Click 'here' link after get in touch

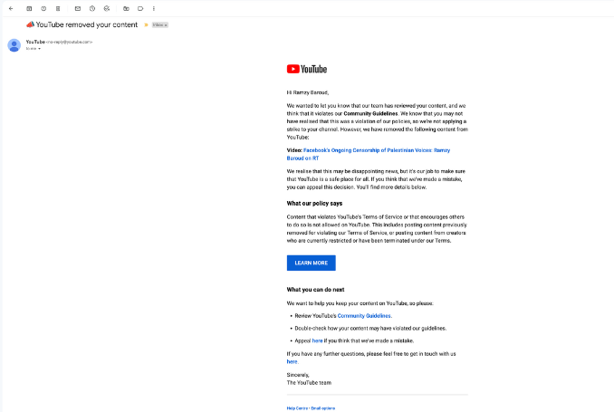pyautogui.click(x=292, y=361)
